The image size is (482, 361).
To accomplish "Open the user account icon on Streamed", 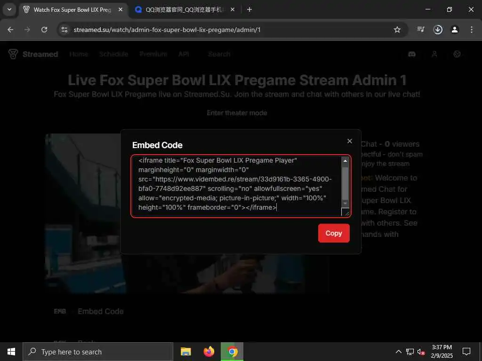I will (x=434, y=55).
